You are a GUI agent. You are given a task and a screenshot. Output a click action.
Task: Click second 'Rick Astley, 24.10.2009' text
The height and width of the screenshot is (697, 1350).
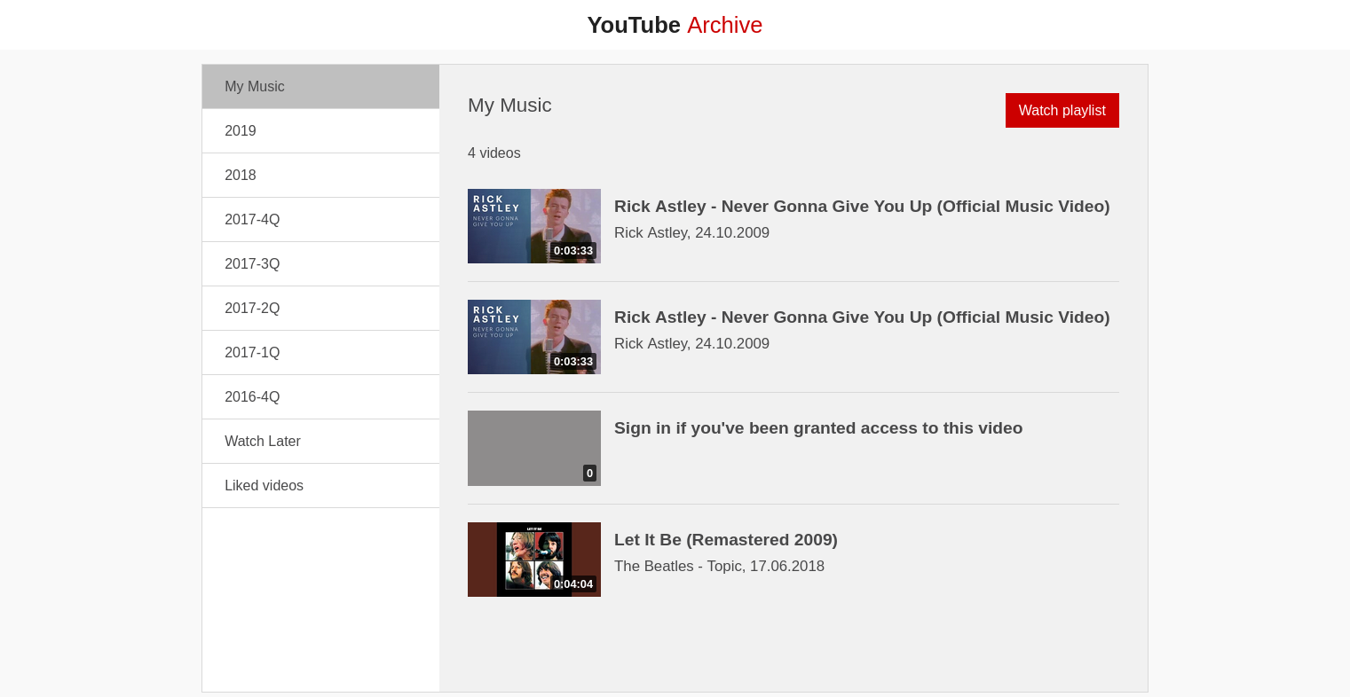pyautogui.click(x=691, y=343)
